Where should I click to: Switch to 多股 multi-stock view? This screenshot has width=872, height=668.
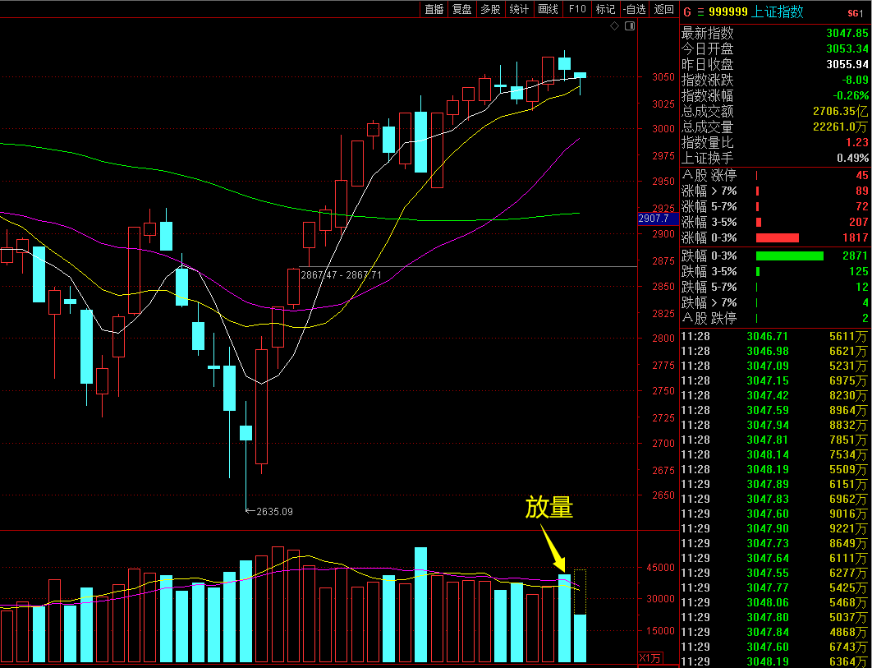tap(490, 9)
